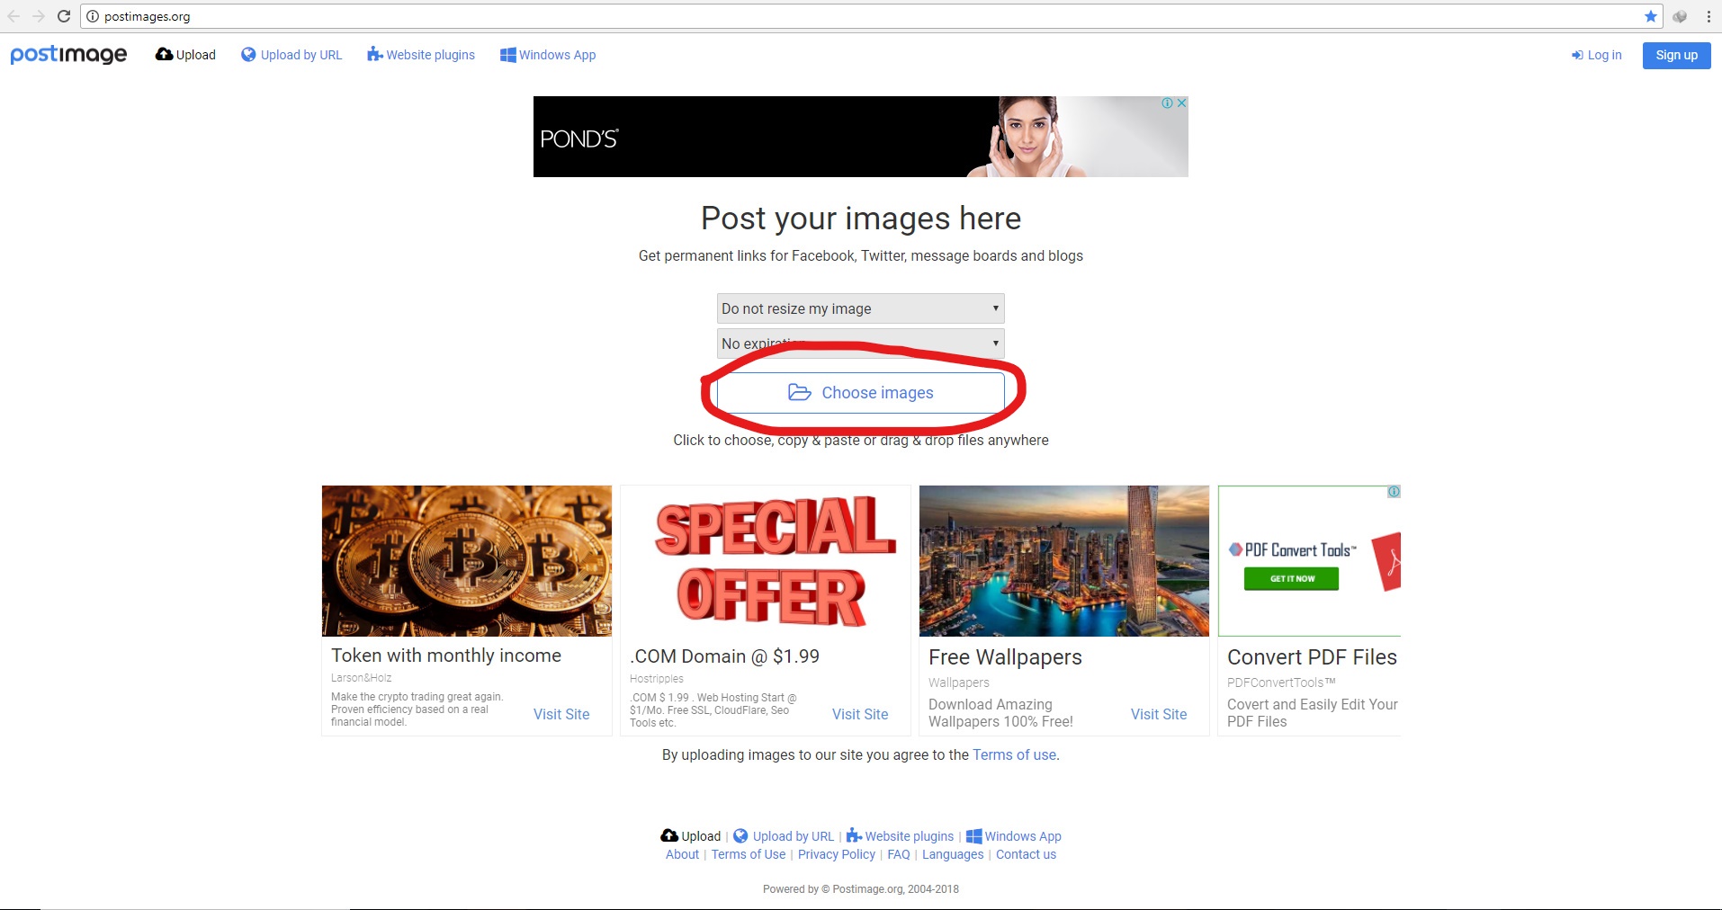The width and height of the screenshot is (1722, 910).
Task: Click AdChoices icon on PDF Convert ad
Action: click(x=1394, y=492)
